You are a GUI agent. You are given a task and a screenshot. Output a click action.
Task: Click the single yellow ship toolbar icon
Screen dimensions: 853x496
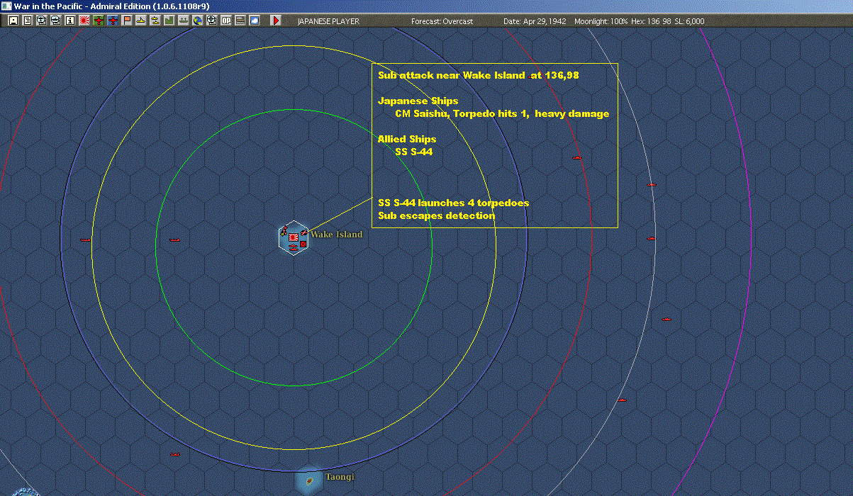coord(141,21)
